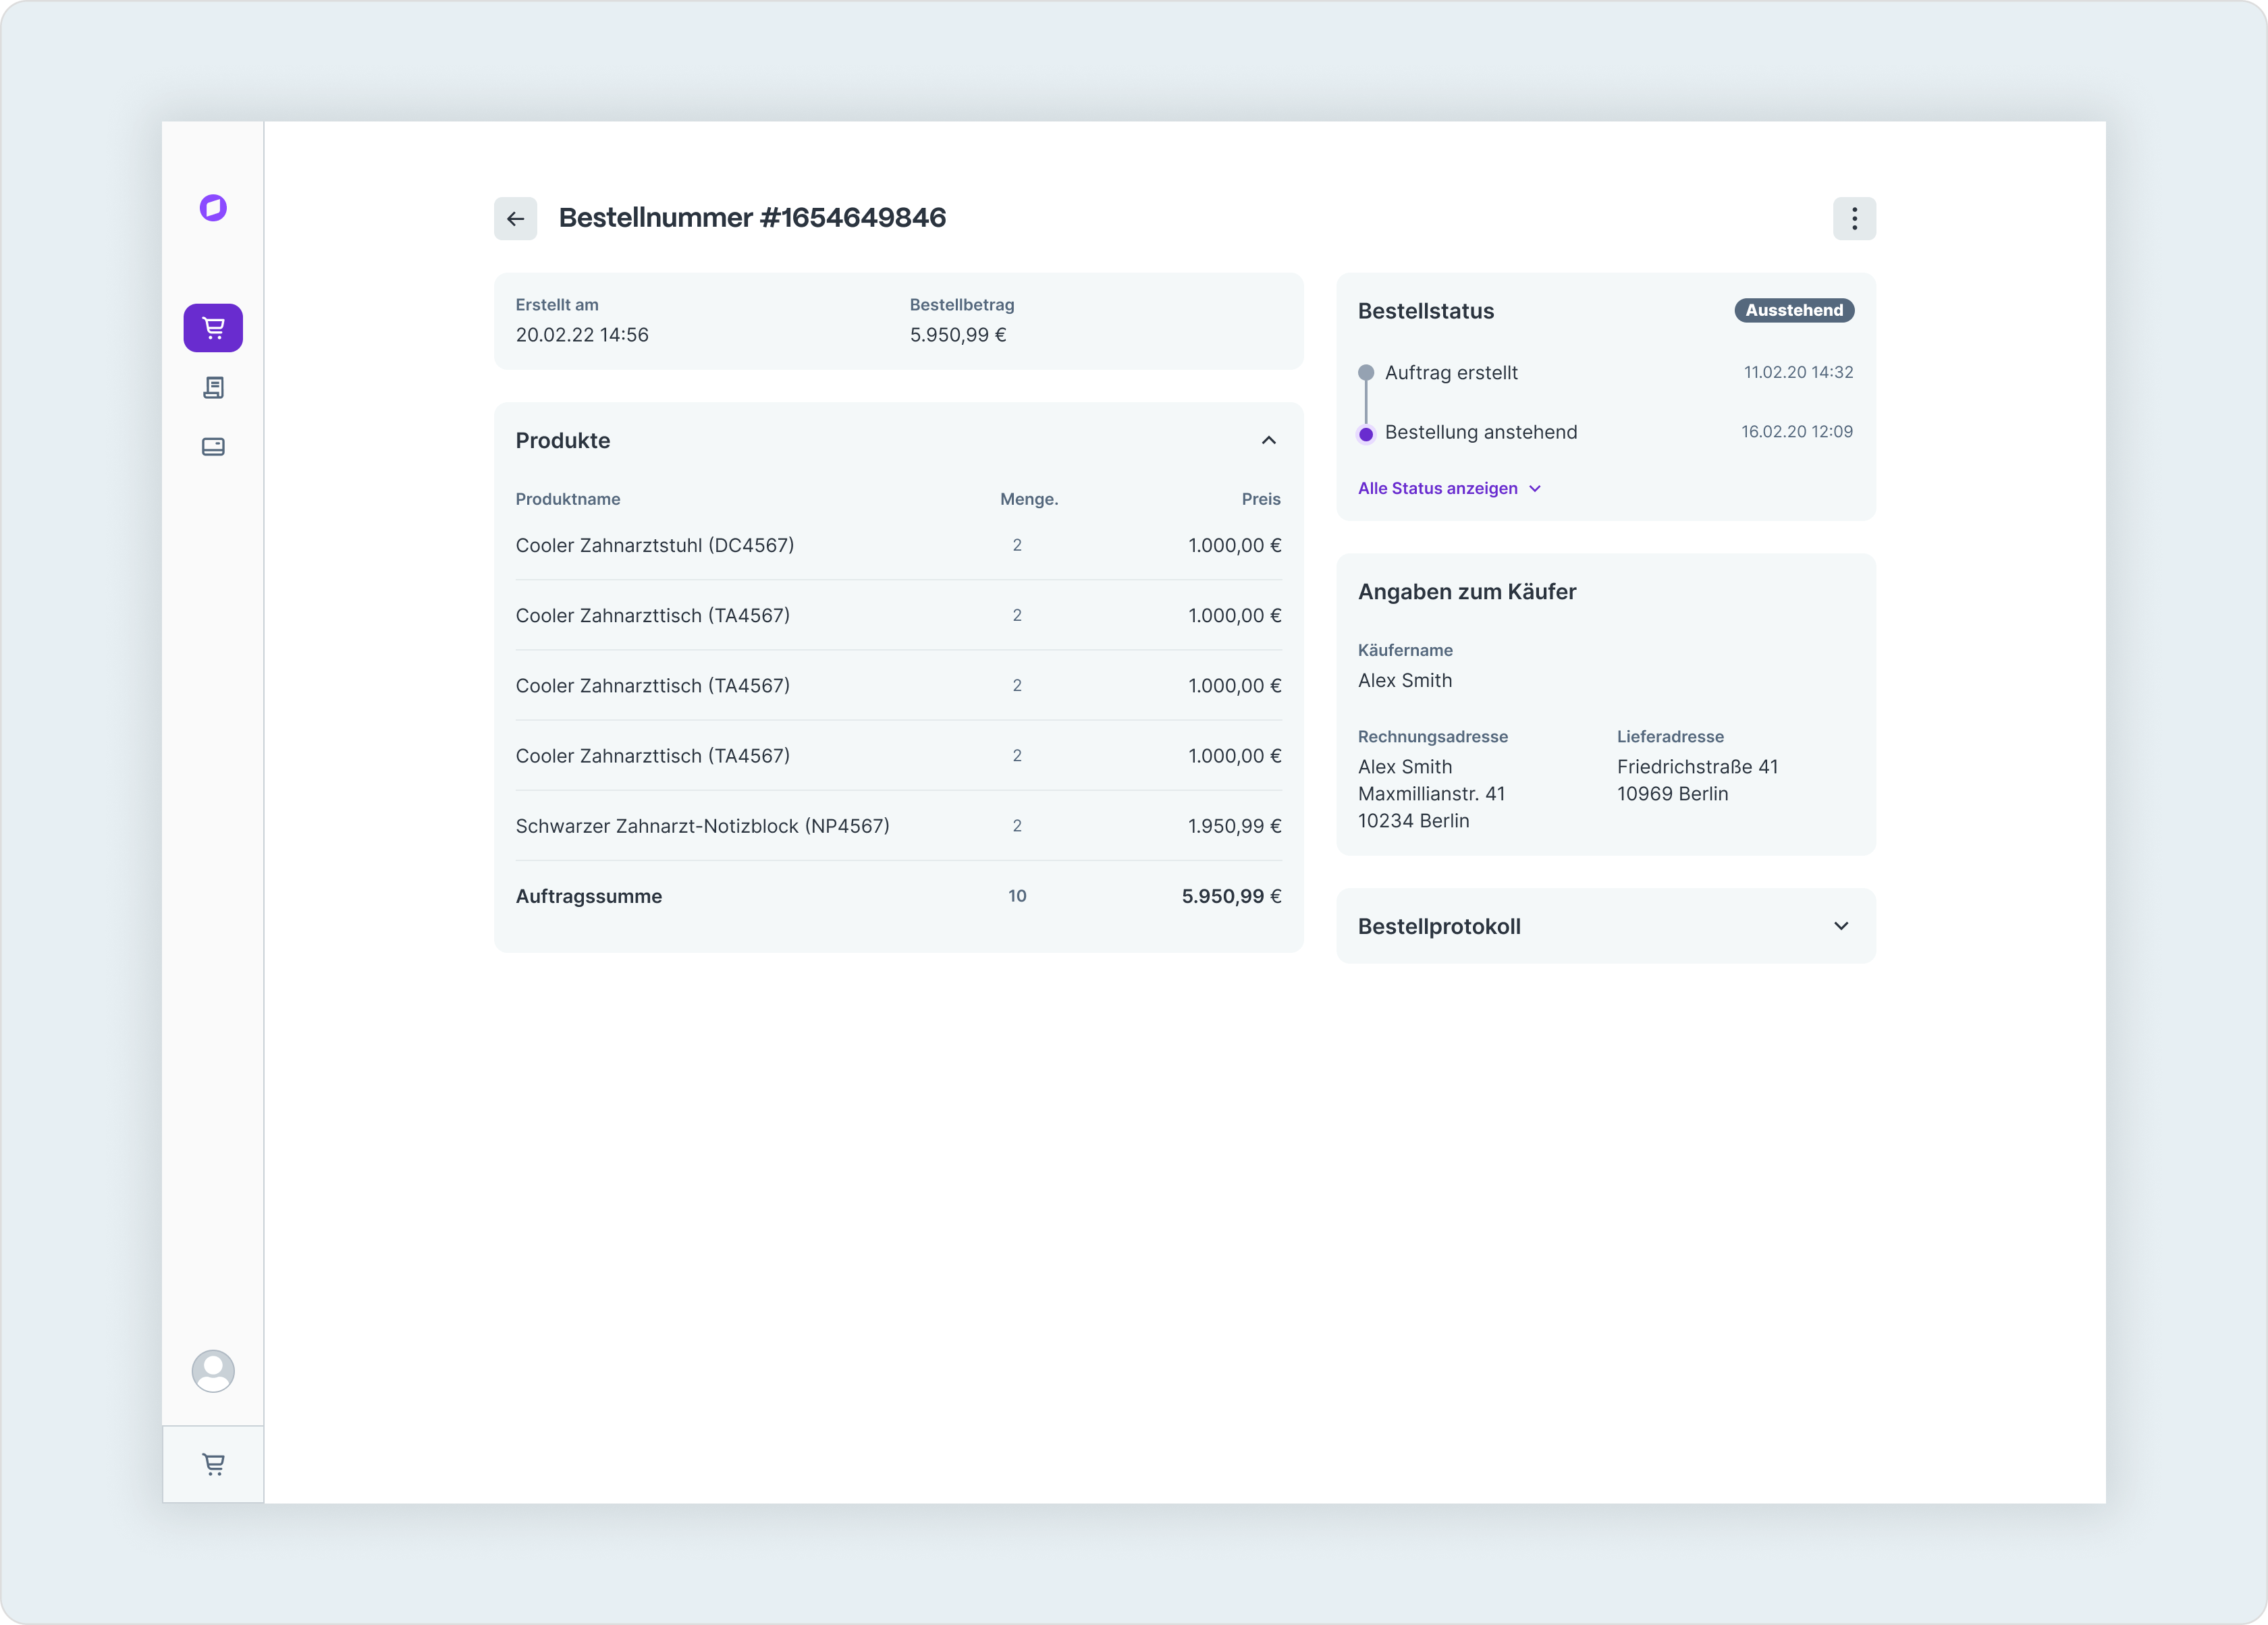Select the Auftrag erstellt timeline marker
The width and height of the screenshot is (2268, 1625).
click(1366, 373)
